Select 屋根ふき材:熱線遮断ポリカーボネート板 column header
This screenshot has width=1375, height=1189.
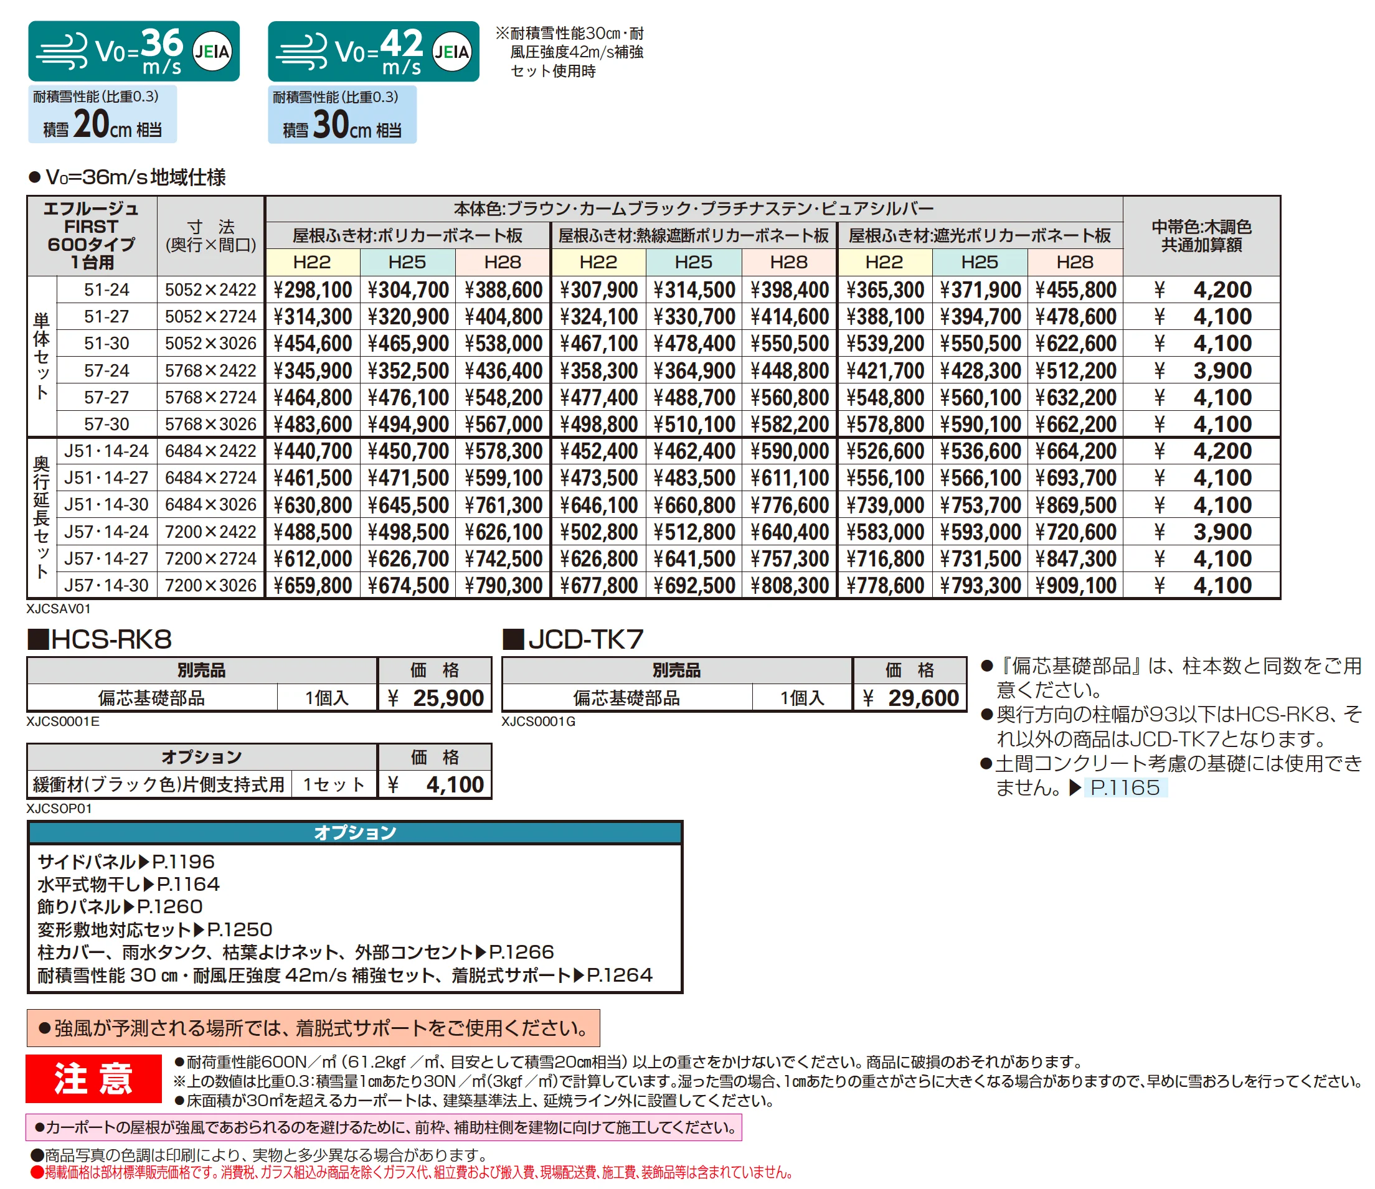tap(694, 235)
